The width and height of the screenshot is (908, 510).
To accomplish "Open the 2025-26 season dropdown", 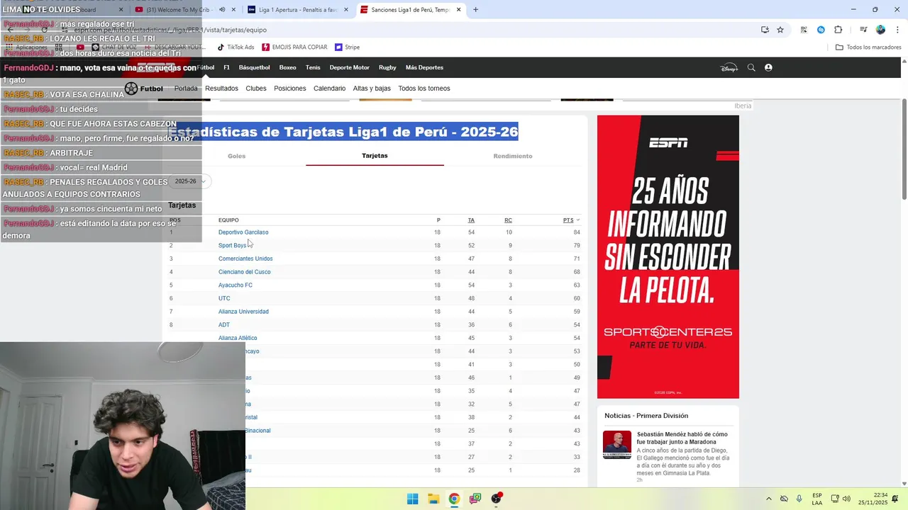I will [x=190, y=181].
